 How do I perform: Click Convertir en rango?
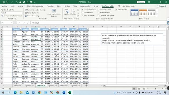tap(32, 16)
